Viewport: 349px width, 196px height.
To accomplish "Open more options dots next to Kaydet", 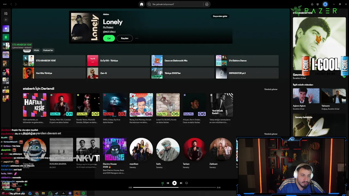I will (137, 38).
